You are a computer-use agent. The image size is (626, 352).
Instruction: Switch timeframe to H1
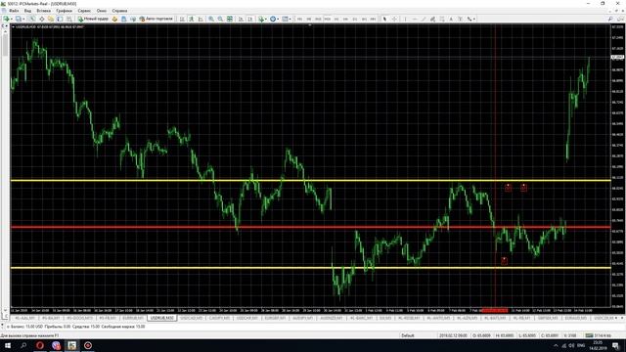click(x=336, y=19)
